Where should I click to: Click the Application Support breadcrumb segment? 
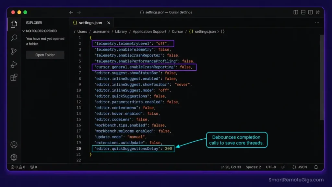pyautogui.click(x=149, y=31)
